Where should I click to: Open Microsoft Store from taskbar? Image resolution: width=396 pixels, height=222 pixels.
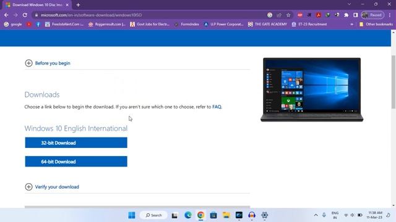tap(213, 215)
